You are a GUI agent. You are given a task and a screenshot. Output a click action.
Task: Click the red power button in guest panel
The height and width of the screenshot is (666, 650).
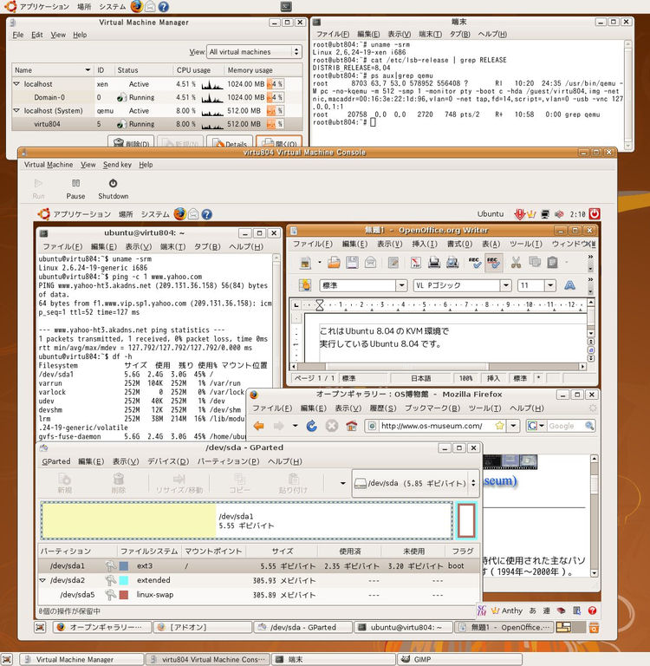[595, 213]
